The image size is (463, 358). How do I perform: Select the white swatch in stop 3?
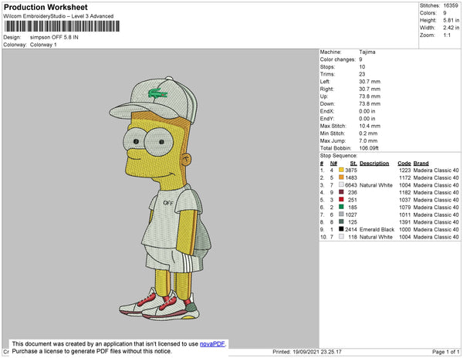click(x=341, y=184)
